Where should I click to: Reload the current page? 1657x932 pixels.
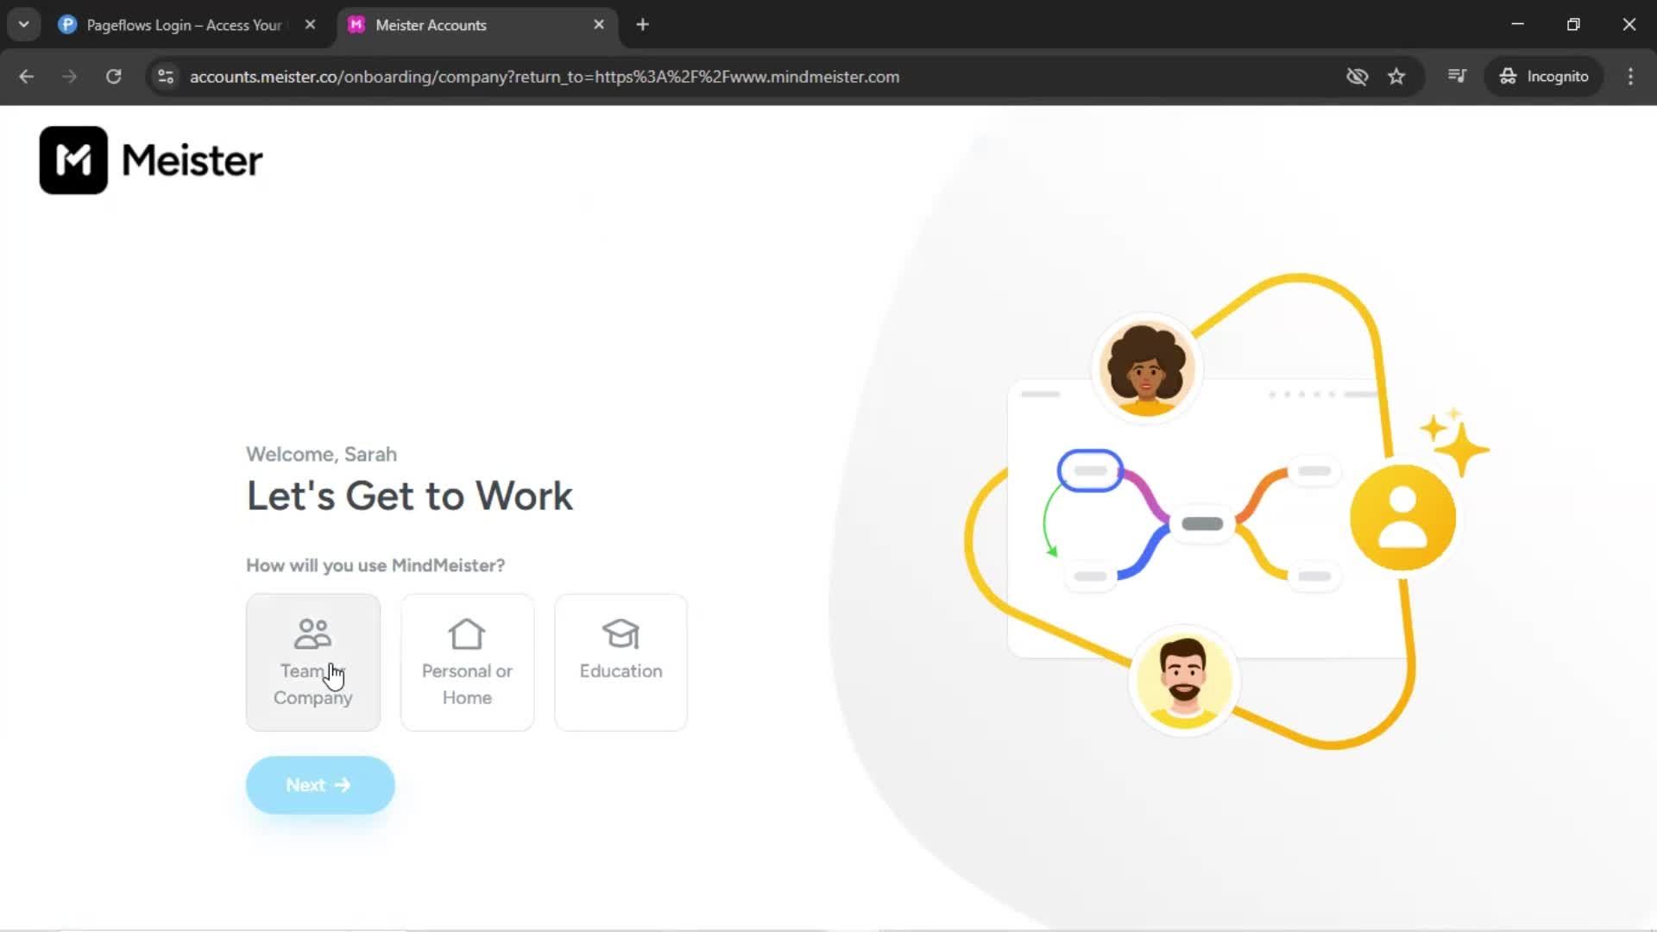coord(114,77)
